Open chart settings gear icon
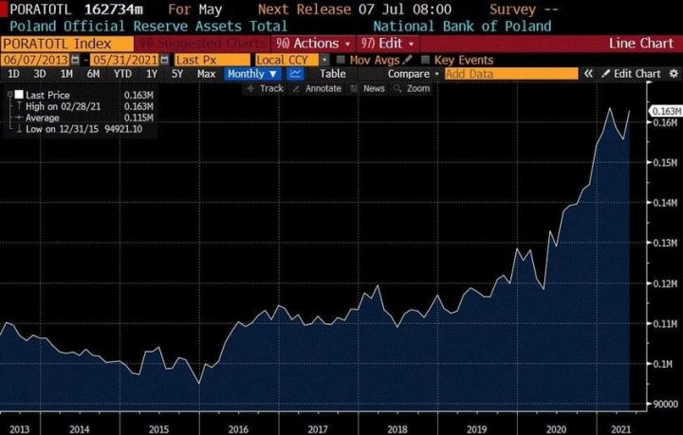 tap(672, 74)
